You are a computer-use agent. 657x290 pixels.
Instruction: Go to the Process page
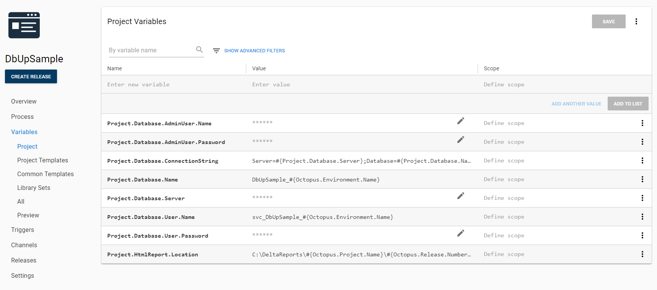click(x=22, y=117)
